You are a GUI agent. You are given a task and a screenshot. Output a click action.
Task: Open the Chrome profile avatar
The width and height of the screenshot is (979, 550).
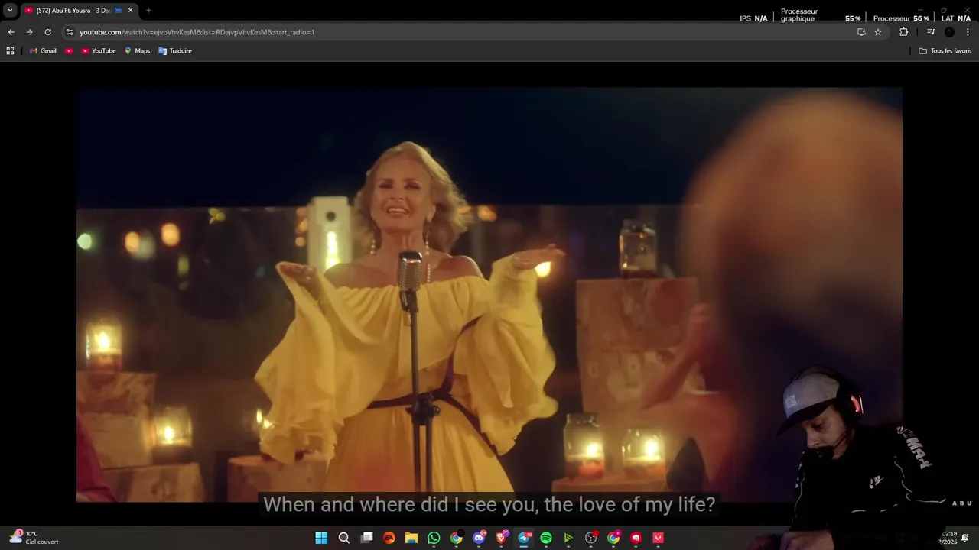(949, 32)
